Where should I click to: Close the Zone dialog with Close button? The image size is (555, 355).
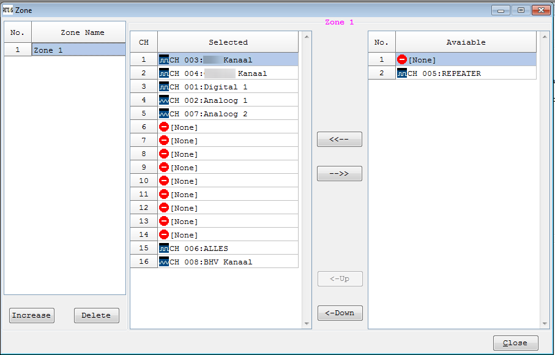coord(515,343)
